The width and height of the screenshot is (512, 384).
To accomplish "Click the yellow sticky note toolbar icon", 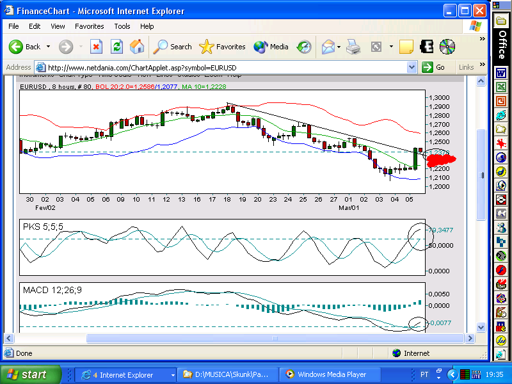I will pos(406,47).
